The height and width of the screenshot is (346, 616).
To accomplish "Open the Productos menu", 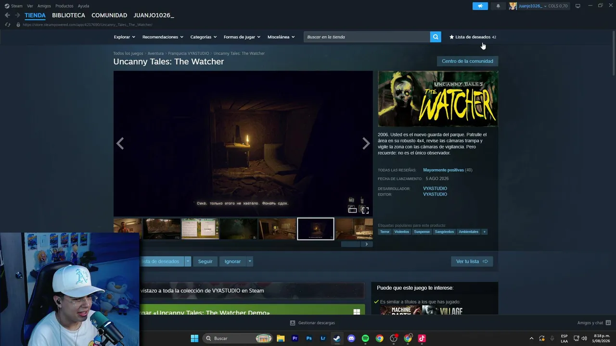I will coord(64,6).
